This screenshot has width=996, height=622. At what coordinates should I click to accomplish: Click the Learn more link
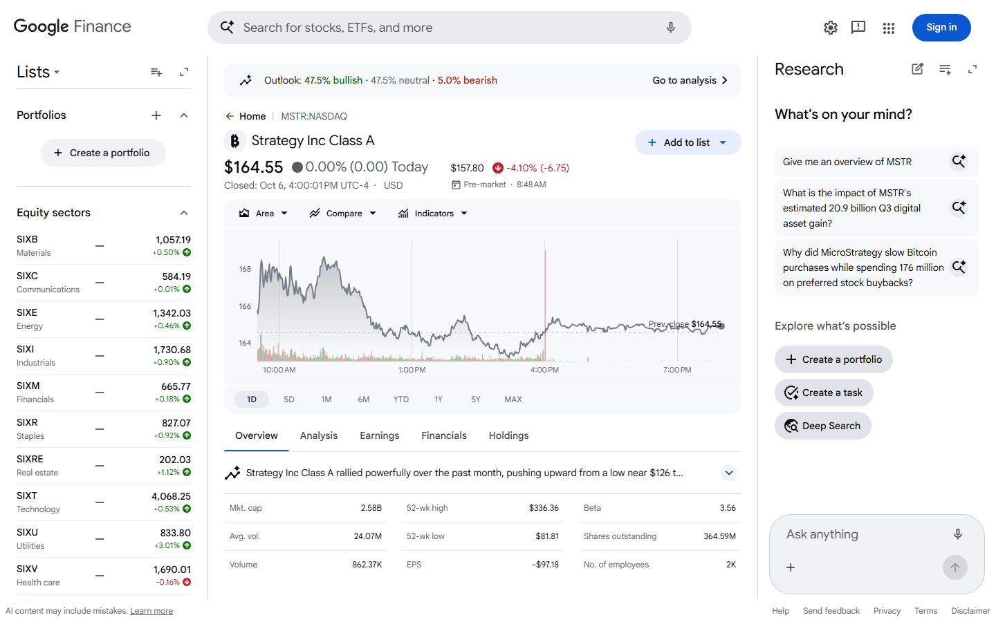click(151, 611)
